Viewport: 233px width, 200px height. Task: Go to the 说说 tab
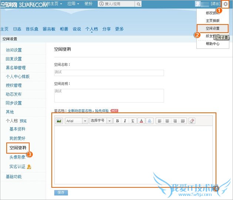tap(77, 29)
